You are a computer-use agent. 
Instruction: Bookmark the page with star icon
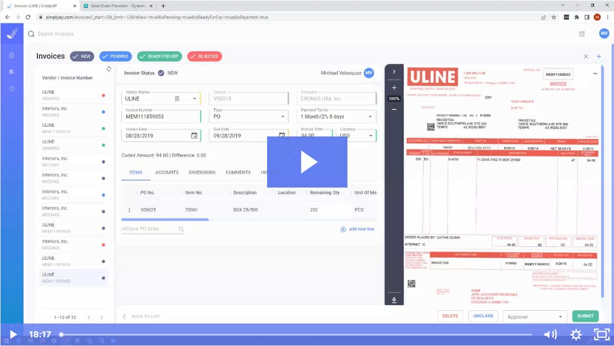pos(554,17)
